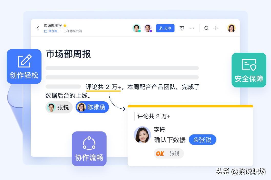Viewport: 271px width, 180px height.
Task: Click the back chevron next to 市场部周报
Action: point(38,28)
